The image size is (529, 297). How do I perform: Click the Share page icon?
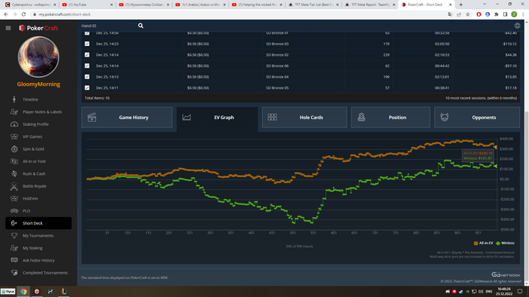pyautogui.click(x=459, y=14)
